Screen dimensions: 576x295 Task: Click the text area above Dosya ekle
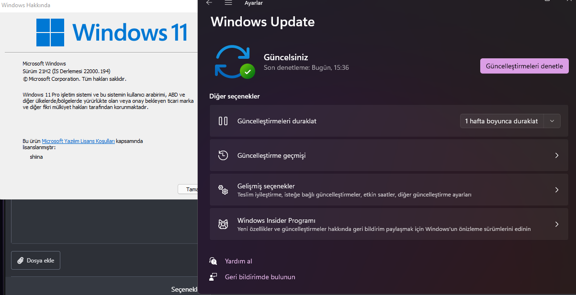[104, 221]
